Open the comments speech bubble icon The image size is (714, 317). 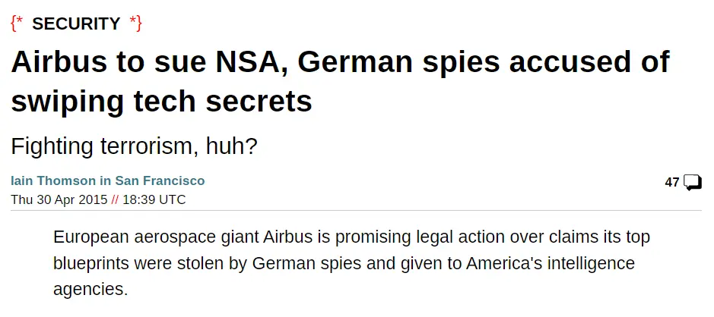click(693, 183)
